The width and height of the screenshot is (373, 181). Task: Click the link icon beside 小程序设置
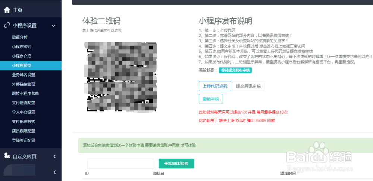[7, 25]
